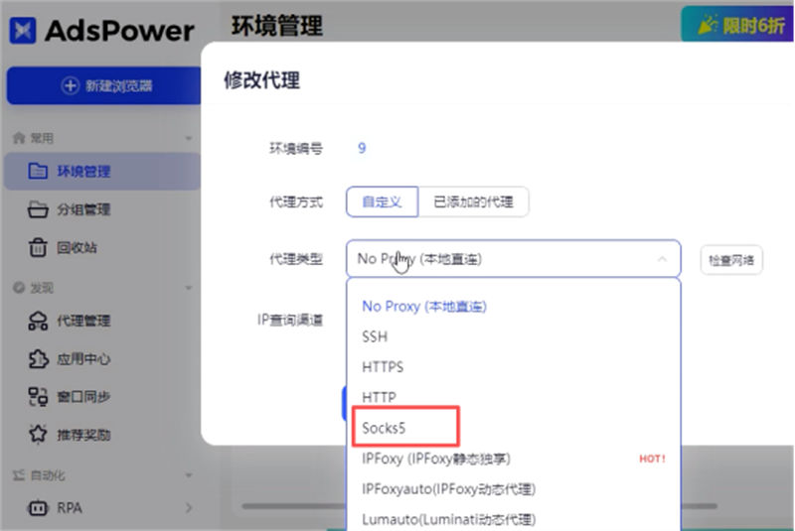Open 窗口同步 icon
Screen dimensions: 795x531
(x=38, y=396)
